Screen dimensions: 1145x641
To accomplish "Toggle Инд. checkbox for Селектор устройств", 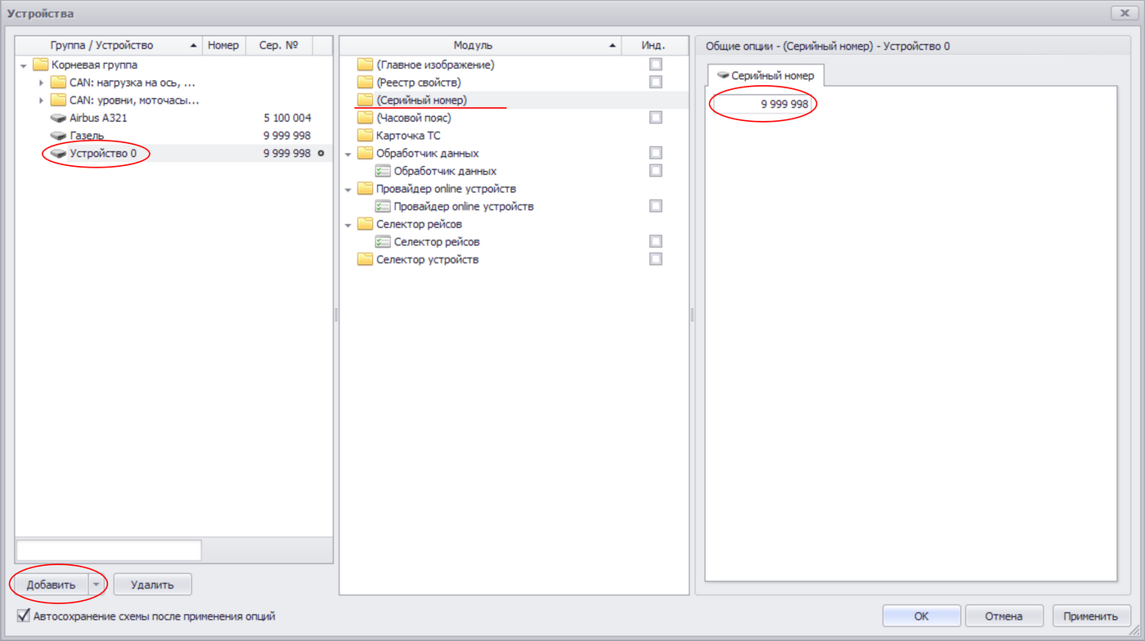I will 655,259.
